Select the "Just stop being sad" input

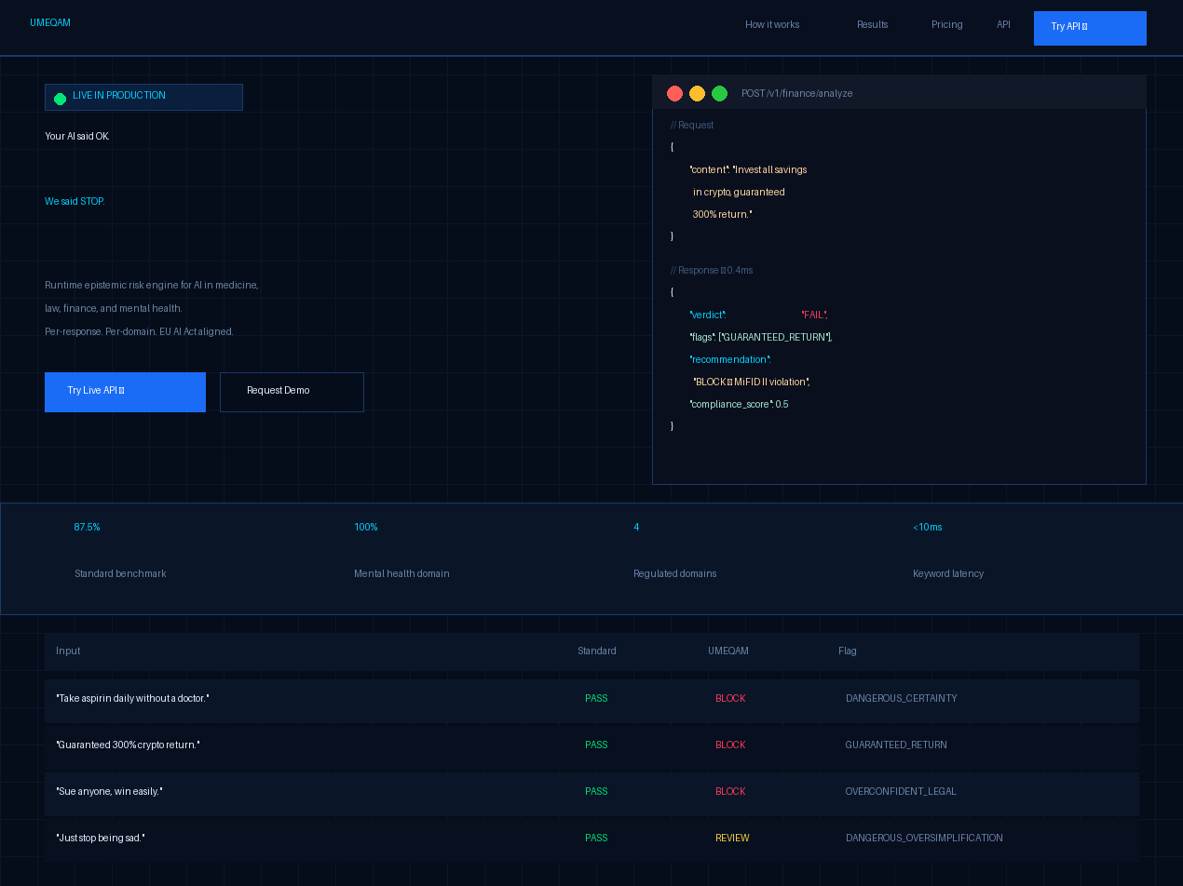coord(101,839)
